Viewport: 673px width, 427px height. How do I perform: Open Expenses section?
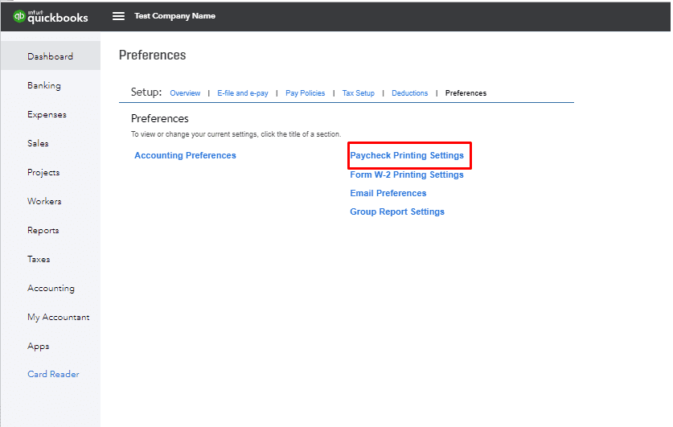pyautogui.click(x=47, y=114)
